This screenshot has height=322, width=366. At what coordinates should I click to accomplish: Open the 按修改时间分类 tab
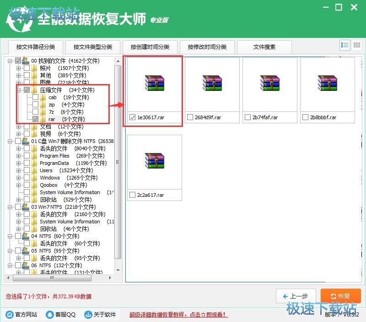[x=207, y=47]
